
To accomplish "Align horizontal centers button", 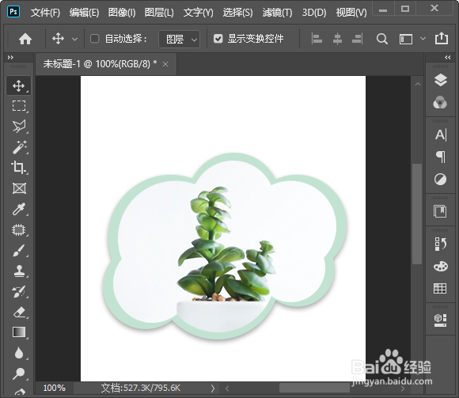I will coord(337,39).
